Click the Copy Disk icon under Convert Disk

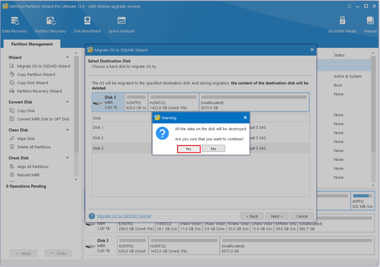pyautogui.click(x=12, y=111)
